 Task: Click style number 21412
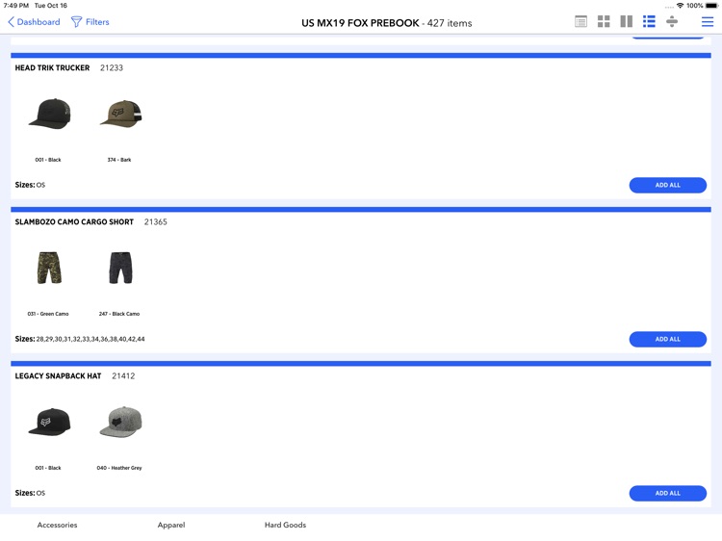[123, 376]
